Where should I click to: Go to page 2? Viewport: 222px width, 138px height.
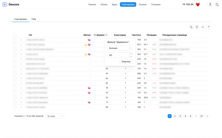(175, 116)
